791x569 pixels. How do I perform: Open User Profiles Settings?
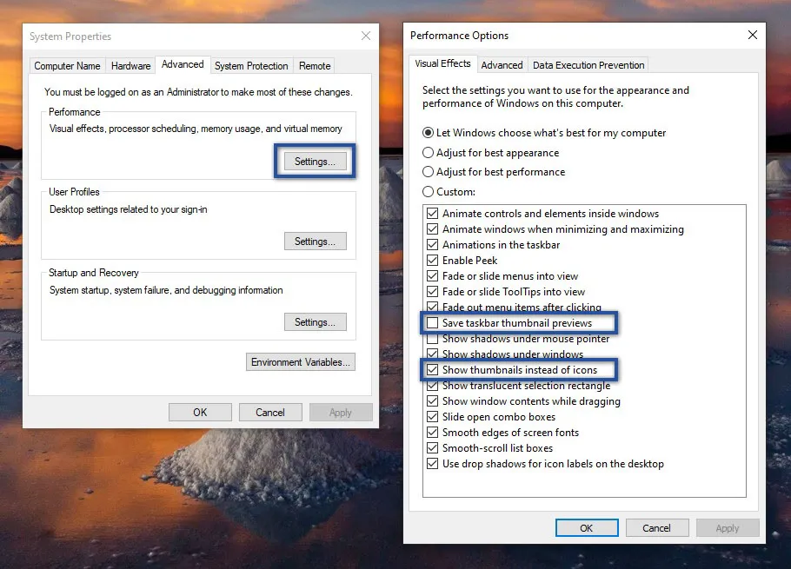(315, 241)
